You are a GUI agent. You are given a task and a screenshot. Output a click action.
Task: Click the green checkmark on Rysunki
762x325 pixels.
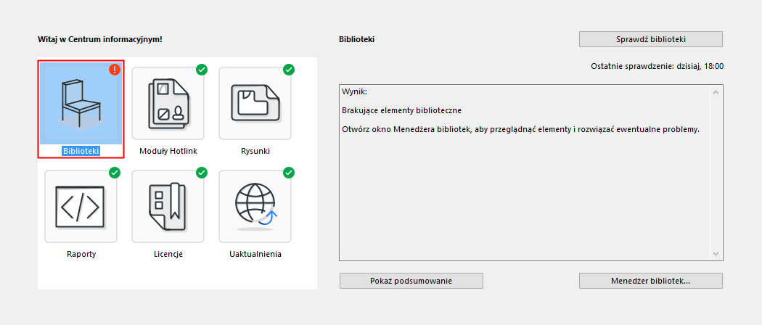point(289,70)
